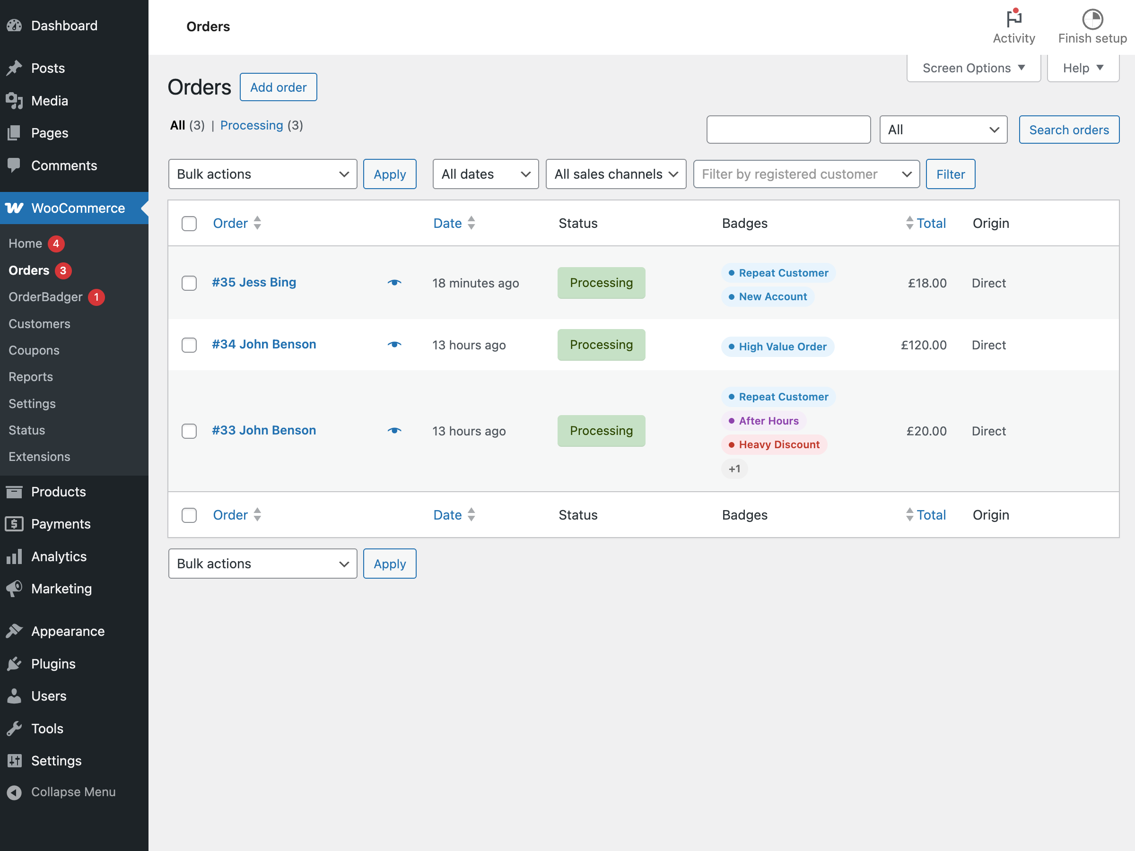Viewport: 1135px width, 851px height.
Task: Expand the All dates filter dropdown
Action: click(485, 174)
